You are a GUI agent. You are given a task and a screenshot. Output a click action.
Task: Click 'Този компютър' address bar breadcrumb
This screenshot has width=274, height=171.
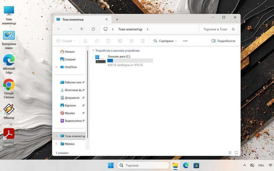pyautogui.click(x=130, y=29)
